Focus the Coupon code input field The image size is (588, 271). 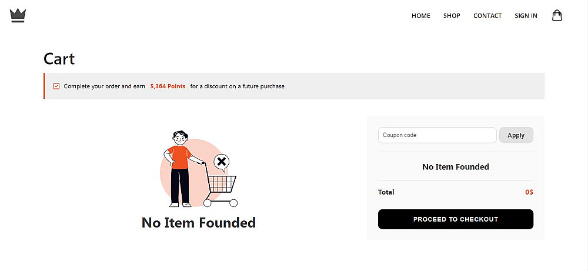[437, 135]
